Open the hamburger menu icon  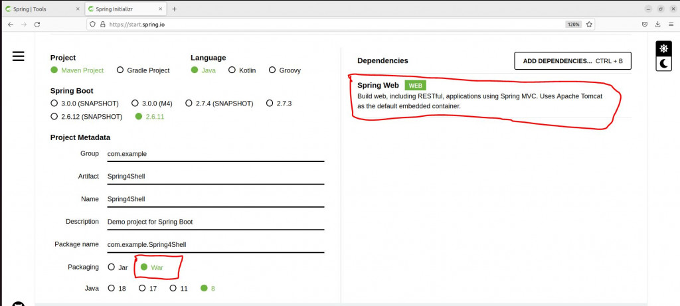[18, 56]
